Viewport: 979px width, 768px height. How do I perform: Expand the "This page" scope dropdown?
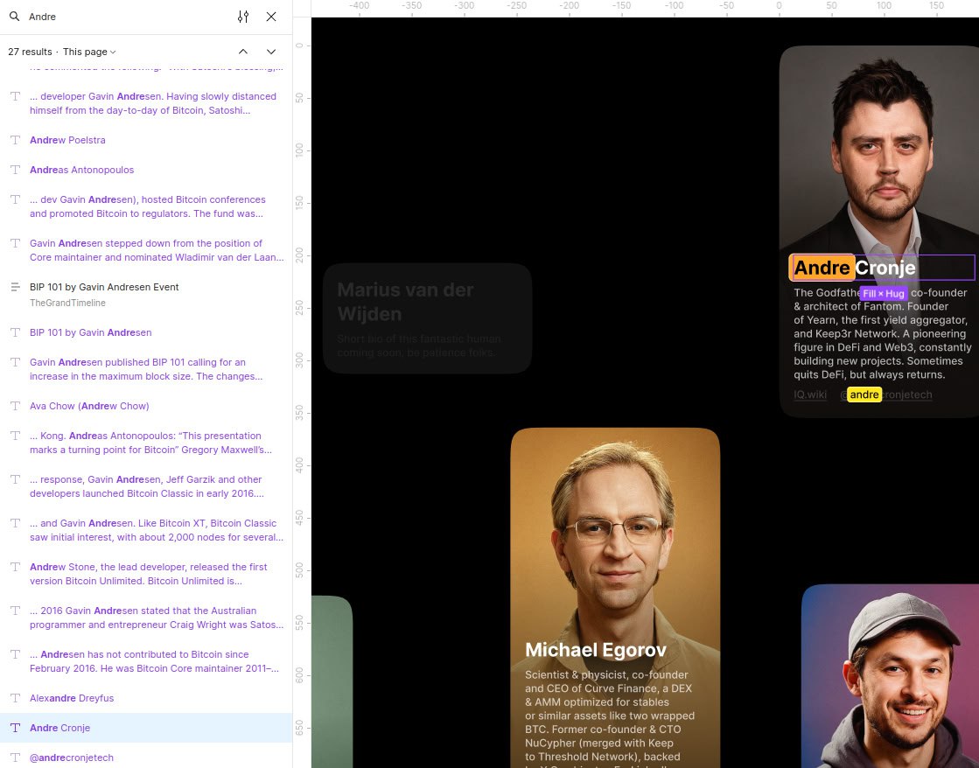[89, 52]
